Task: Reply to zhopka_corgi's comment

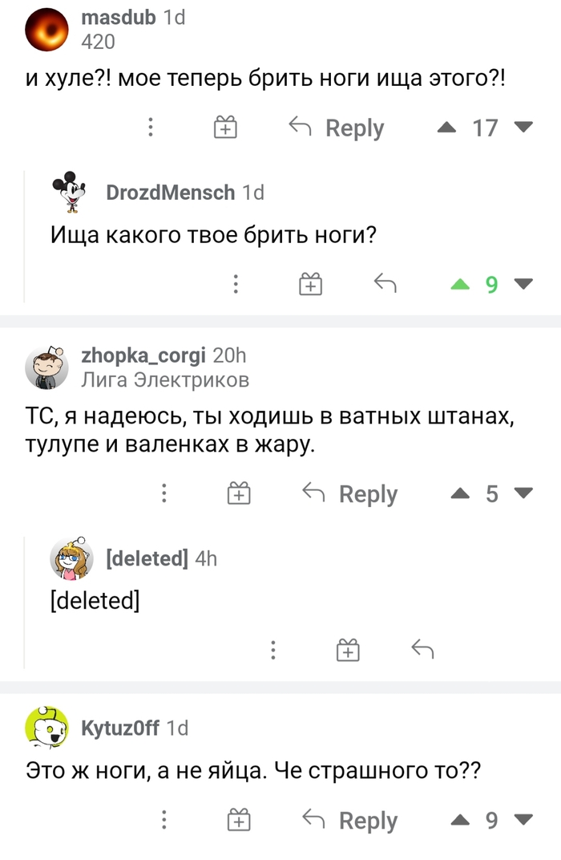Action: [350, 494]
